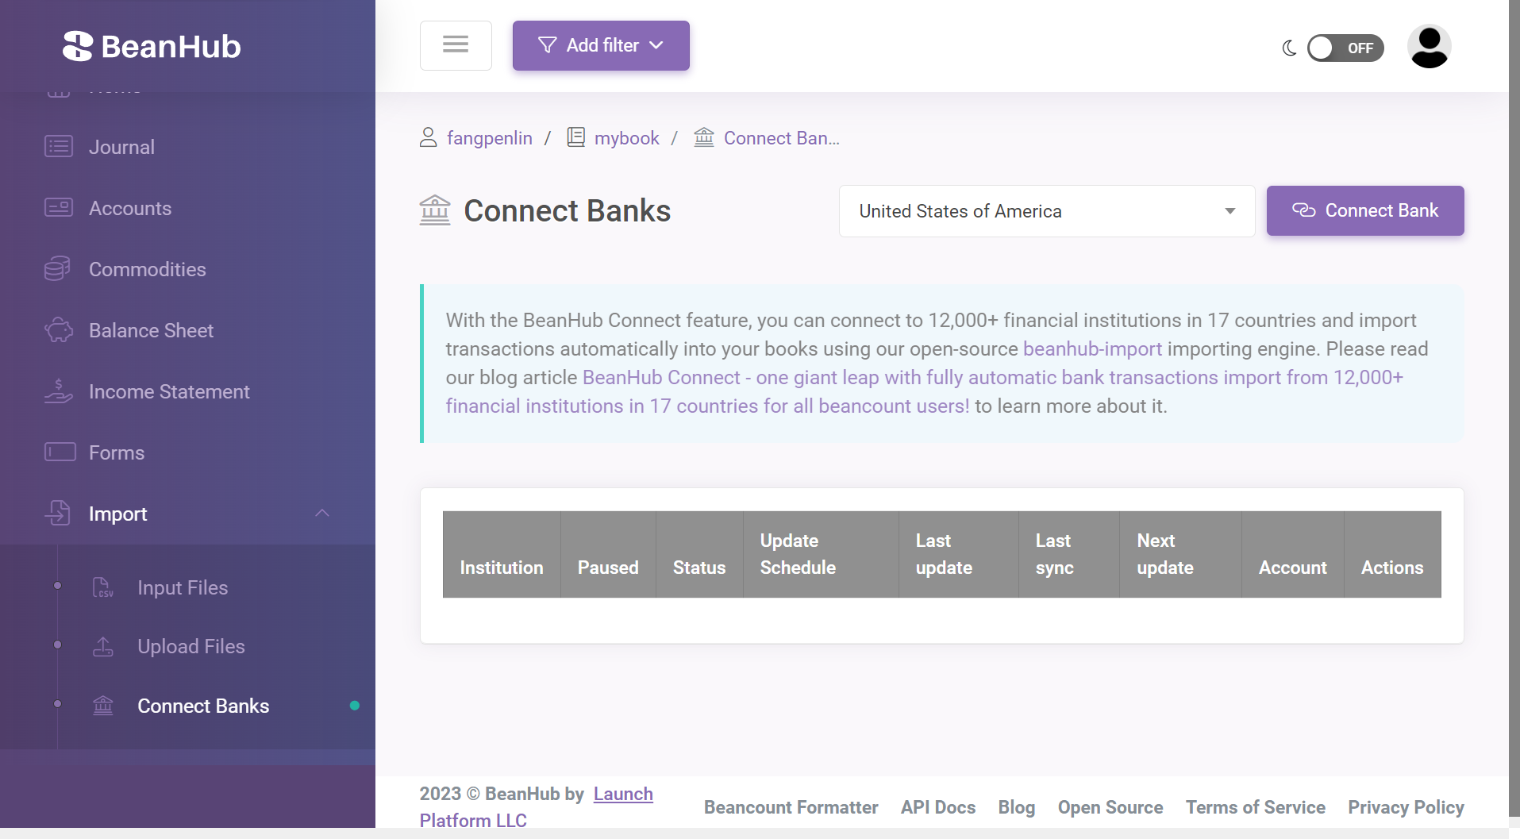Open the hamburger menu button

tap(456, 45)
